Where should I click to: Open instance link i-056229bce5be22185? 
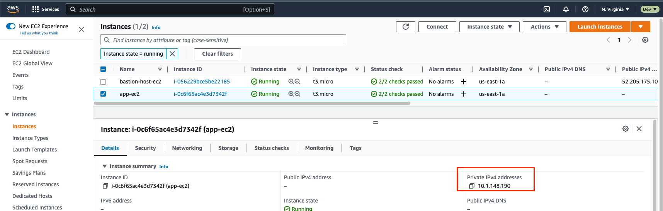point(202,82)
